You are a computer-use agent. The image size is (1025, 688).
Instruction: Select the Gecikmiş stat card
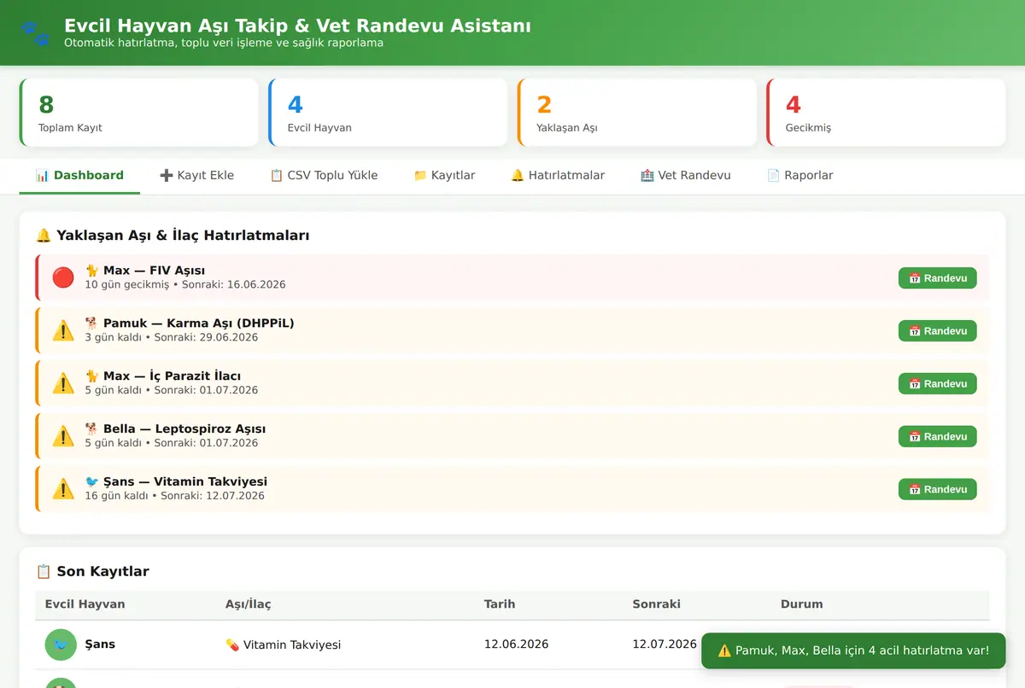pos(887,113)
